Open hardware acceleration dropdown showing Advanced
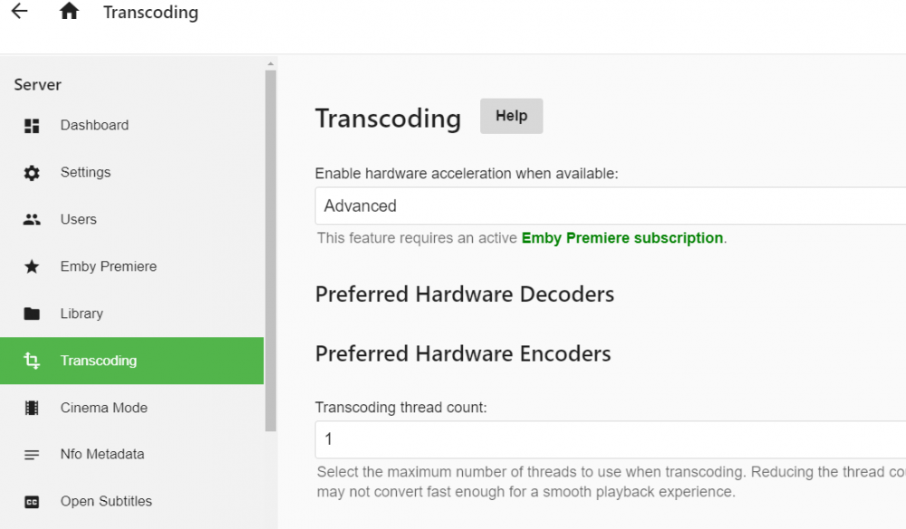This screenshot has height=529, width=906. [x=610, y=206]
